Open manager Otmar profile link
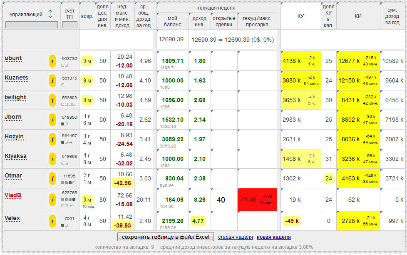 click(13, 176)
